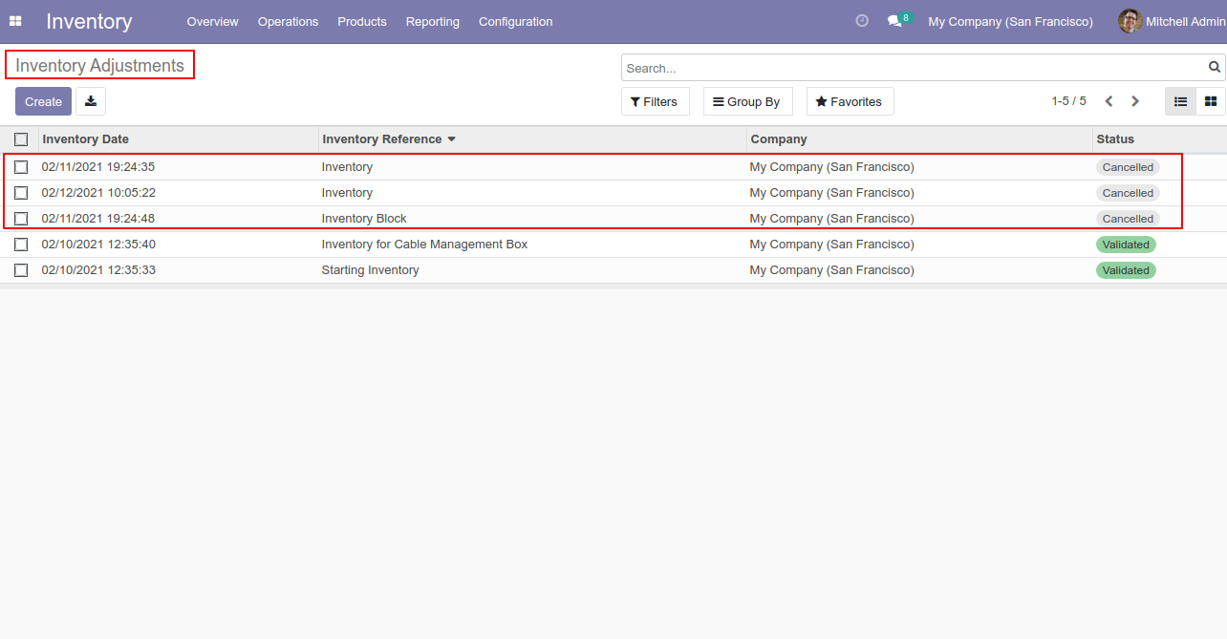Viewport: 1227px width, 639px height.
Task: Click Cancelled status of Inventory Block row
Action: pos(1128,219)
